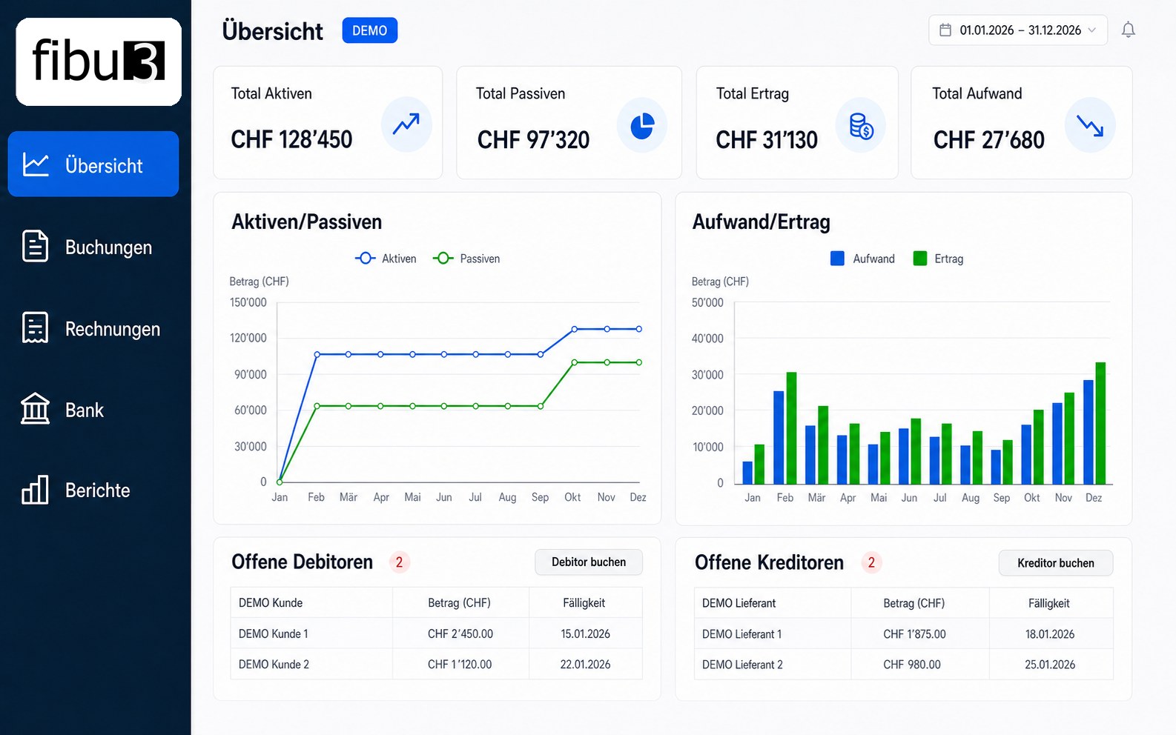Viewport: 1176px width, 735px height.
Task: Click the Offene Kreditoren count badge 2
Action: (x=871, y=563)
